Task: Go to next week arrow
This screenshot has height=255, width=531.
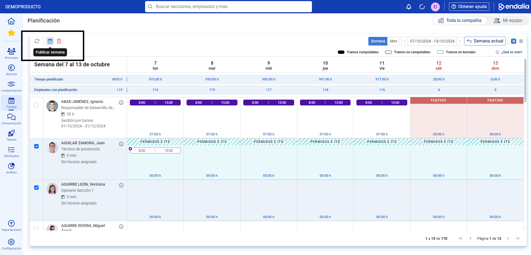Action: click(460, 41)
